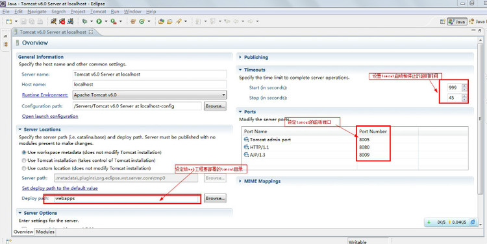Collapse the Server Locations section
Viewport: 487px width, 244px height.
coord(20,129)
